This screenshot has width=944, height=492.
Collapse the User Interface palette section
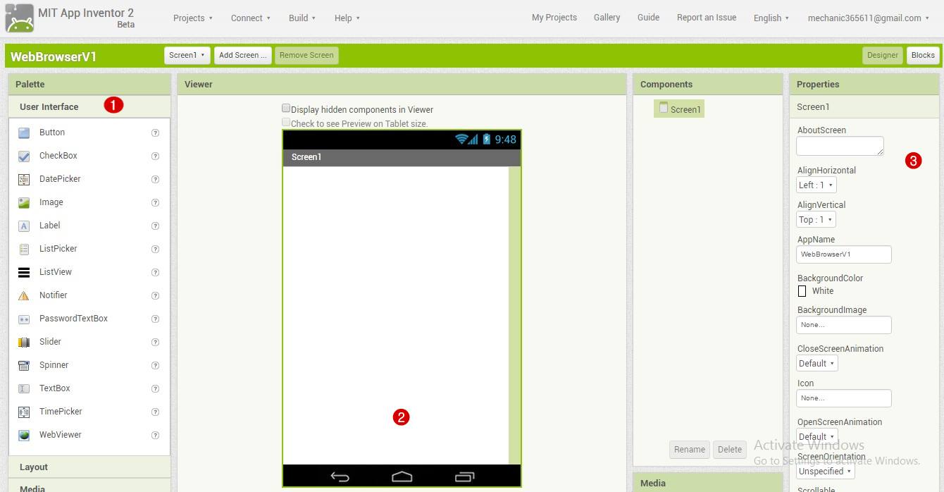[x=89, y=107]
